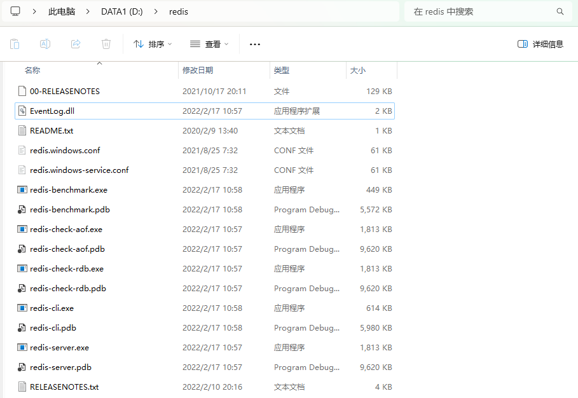Select the redis.windows-service.conf file icon
Viewport: 578px width, 398px height.
(x=22, y=170)
